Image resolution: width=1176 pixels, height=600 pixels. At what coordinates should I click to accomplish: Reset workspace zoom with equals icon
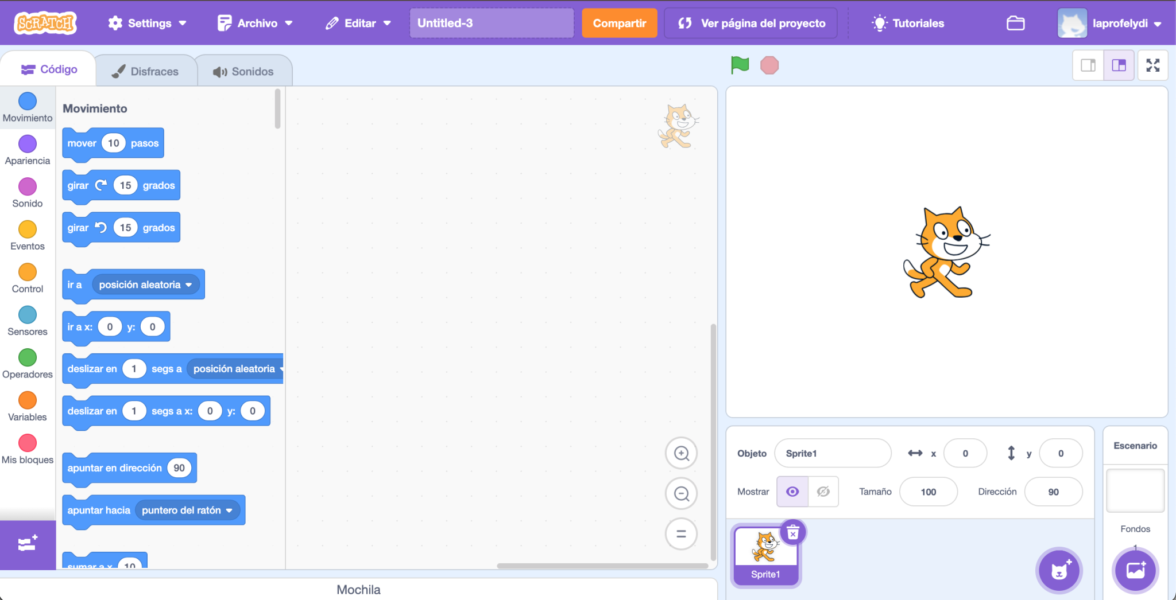tap(681, 534)
